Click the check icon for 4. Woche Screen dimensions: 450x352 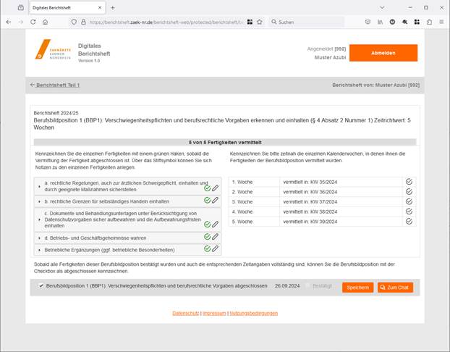coord(409,211)
